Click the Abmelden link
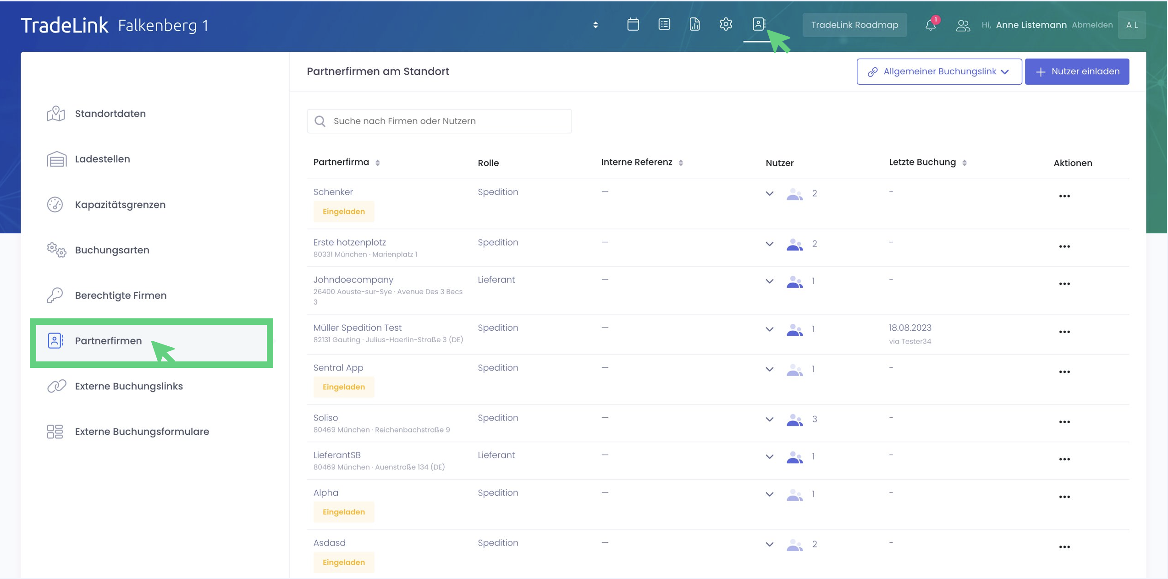 point(1092,25)
